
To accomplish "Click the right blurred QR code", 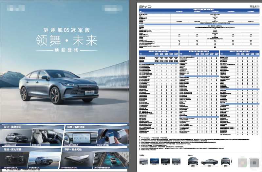I will (254, 162).
